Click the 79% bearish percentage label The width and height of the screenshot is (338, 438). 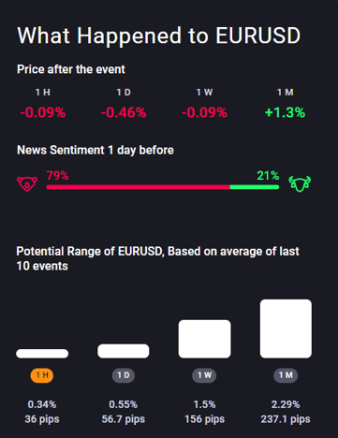click(x=57, y=176)
